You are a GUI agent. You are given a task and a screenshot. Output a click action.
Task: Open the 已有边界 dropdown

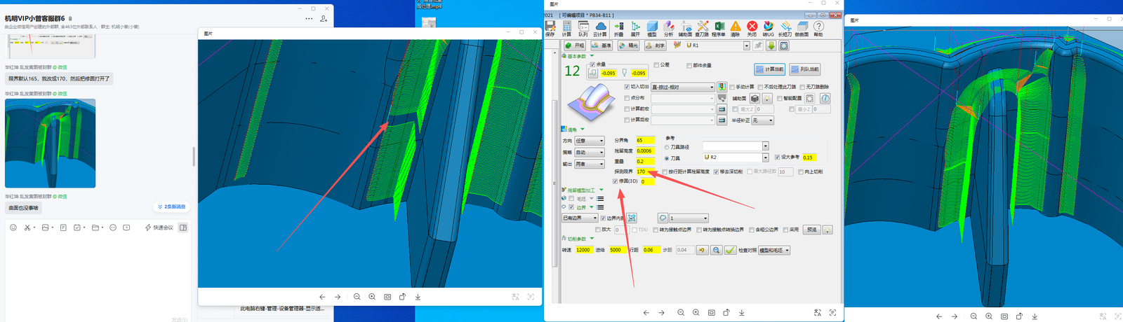click(580, 218)
